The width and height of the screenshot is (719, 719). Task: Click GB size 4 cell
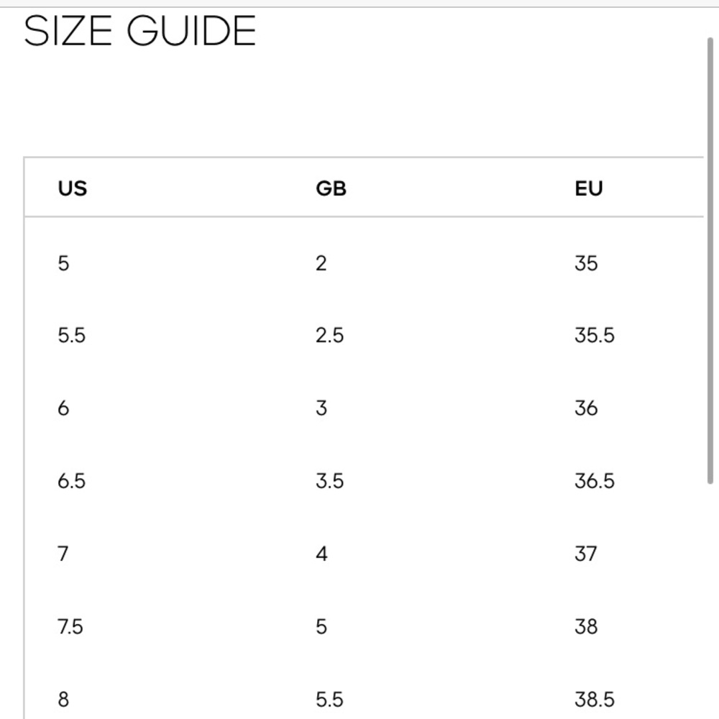click(x=321, y=554)
